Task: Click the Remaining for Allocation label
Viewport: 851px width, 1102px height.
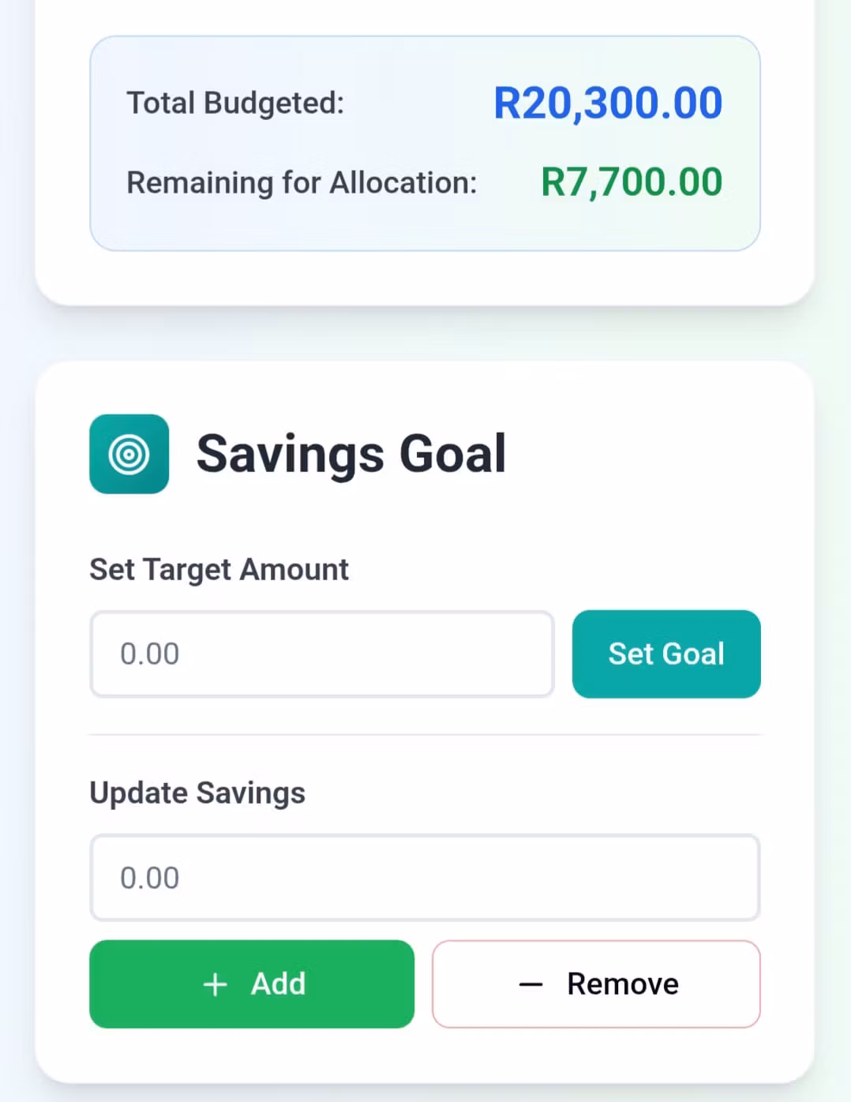Action: [302, 182]
